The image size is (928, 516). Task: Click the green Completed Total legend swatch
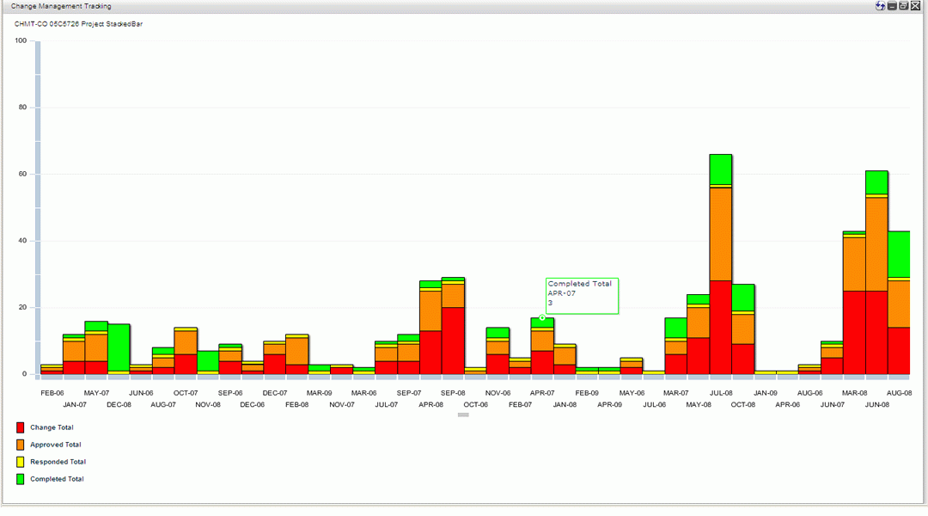click(x=21, y=479)
